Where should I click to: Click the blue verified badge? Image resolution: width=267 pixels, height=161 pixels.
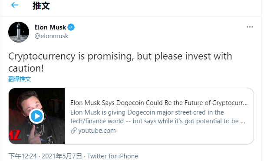71,27
